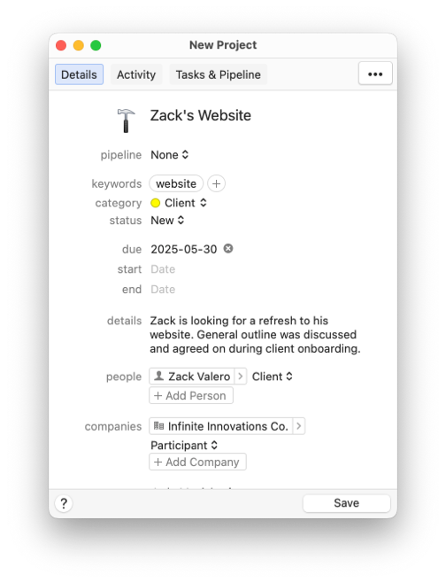This screenshot has width=446, height=583.
Task: Clear the due date with the x icon
Action: tap(228, 248)
